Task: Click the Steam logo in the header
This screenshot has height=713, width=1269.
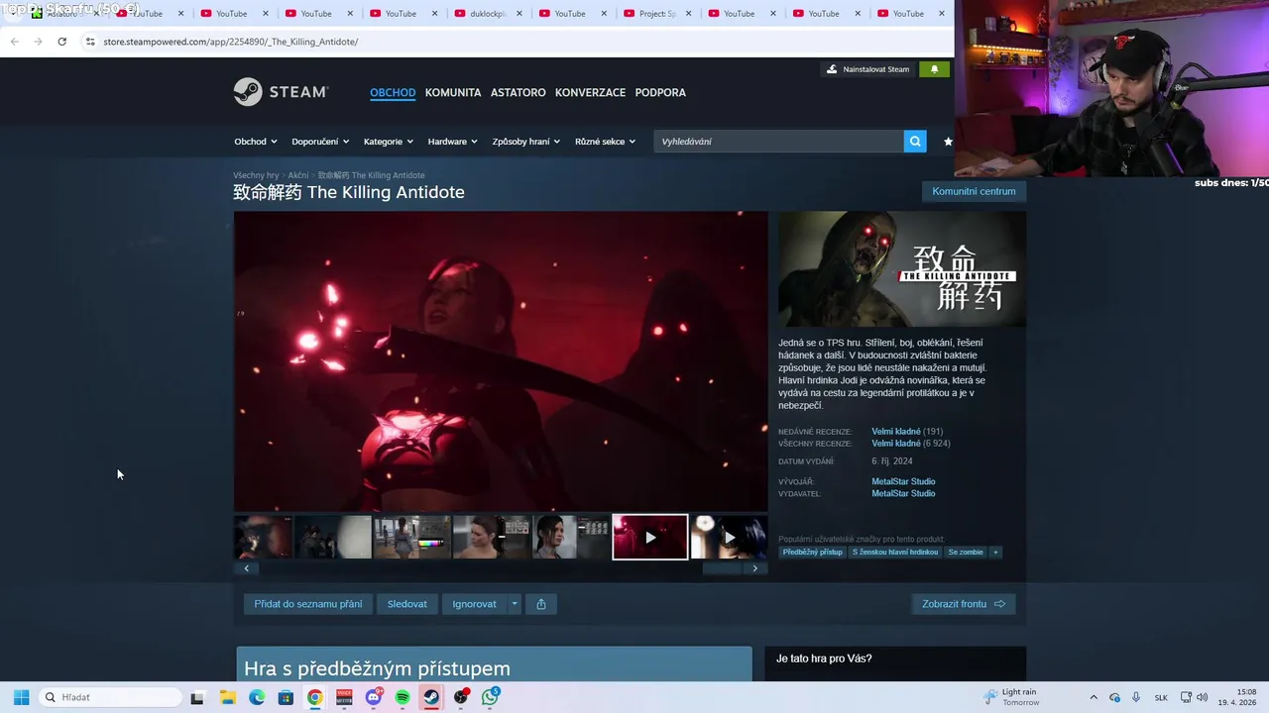Action: coord(281,92)
